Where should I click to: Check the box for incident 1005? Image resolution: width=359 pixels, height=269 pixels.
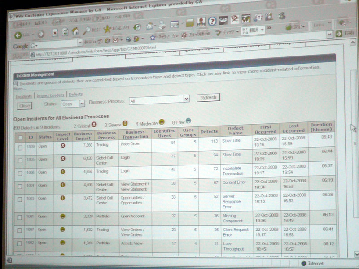pos(20,161)
